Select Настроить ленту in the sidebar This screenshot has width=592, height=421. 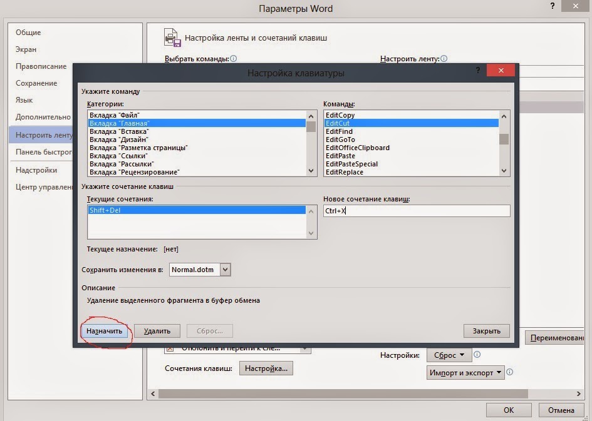pos(41,135)
